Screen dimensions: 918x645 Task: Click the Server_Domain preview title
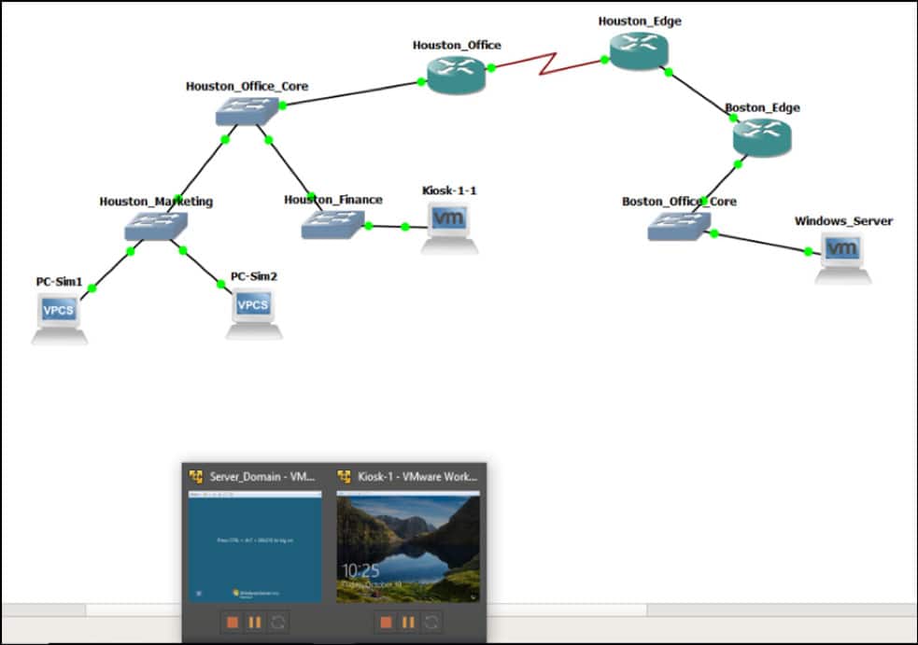coord(262,476)
